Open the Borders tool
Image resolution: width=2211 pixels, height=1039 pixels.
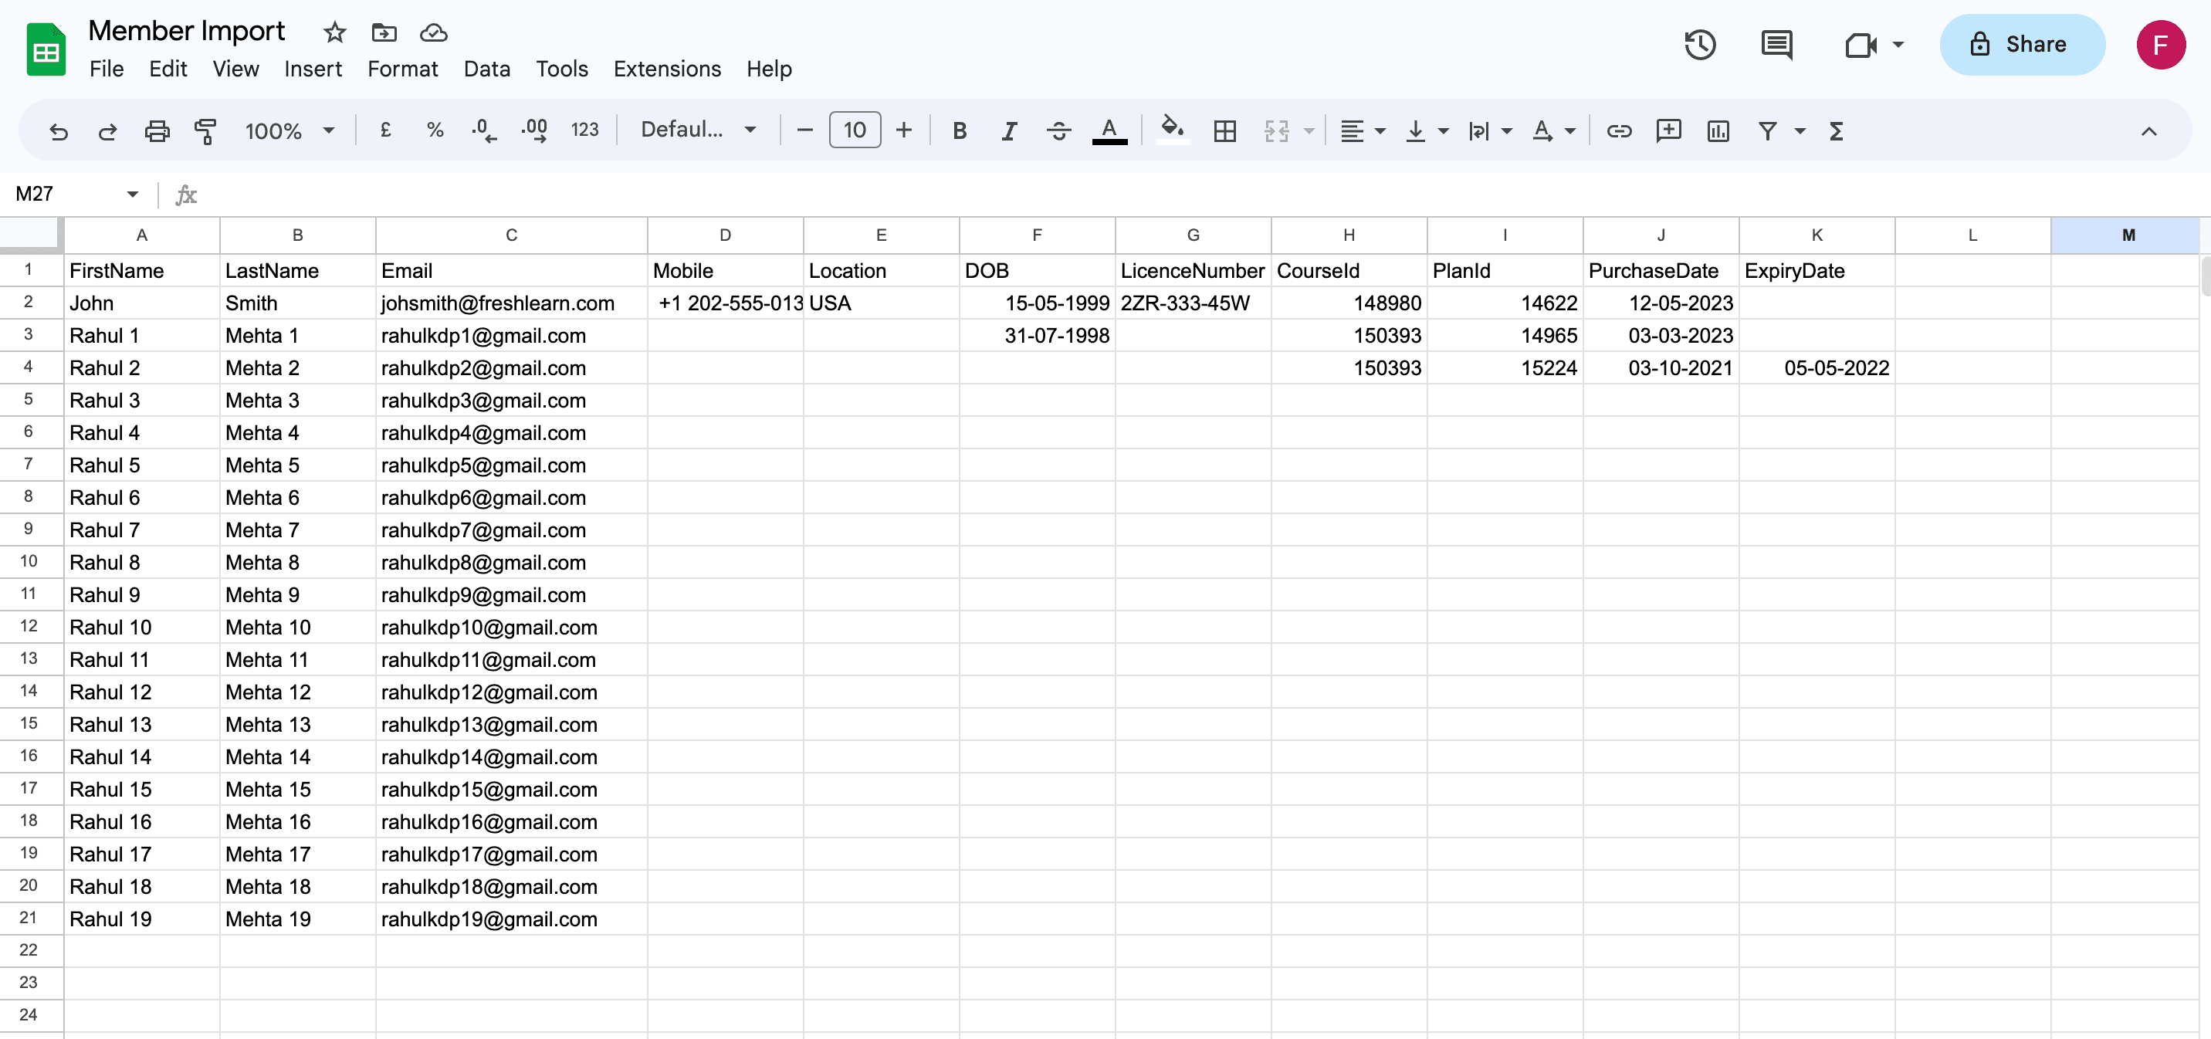[1225, 130]
